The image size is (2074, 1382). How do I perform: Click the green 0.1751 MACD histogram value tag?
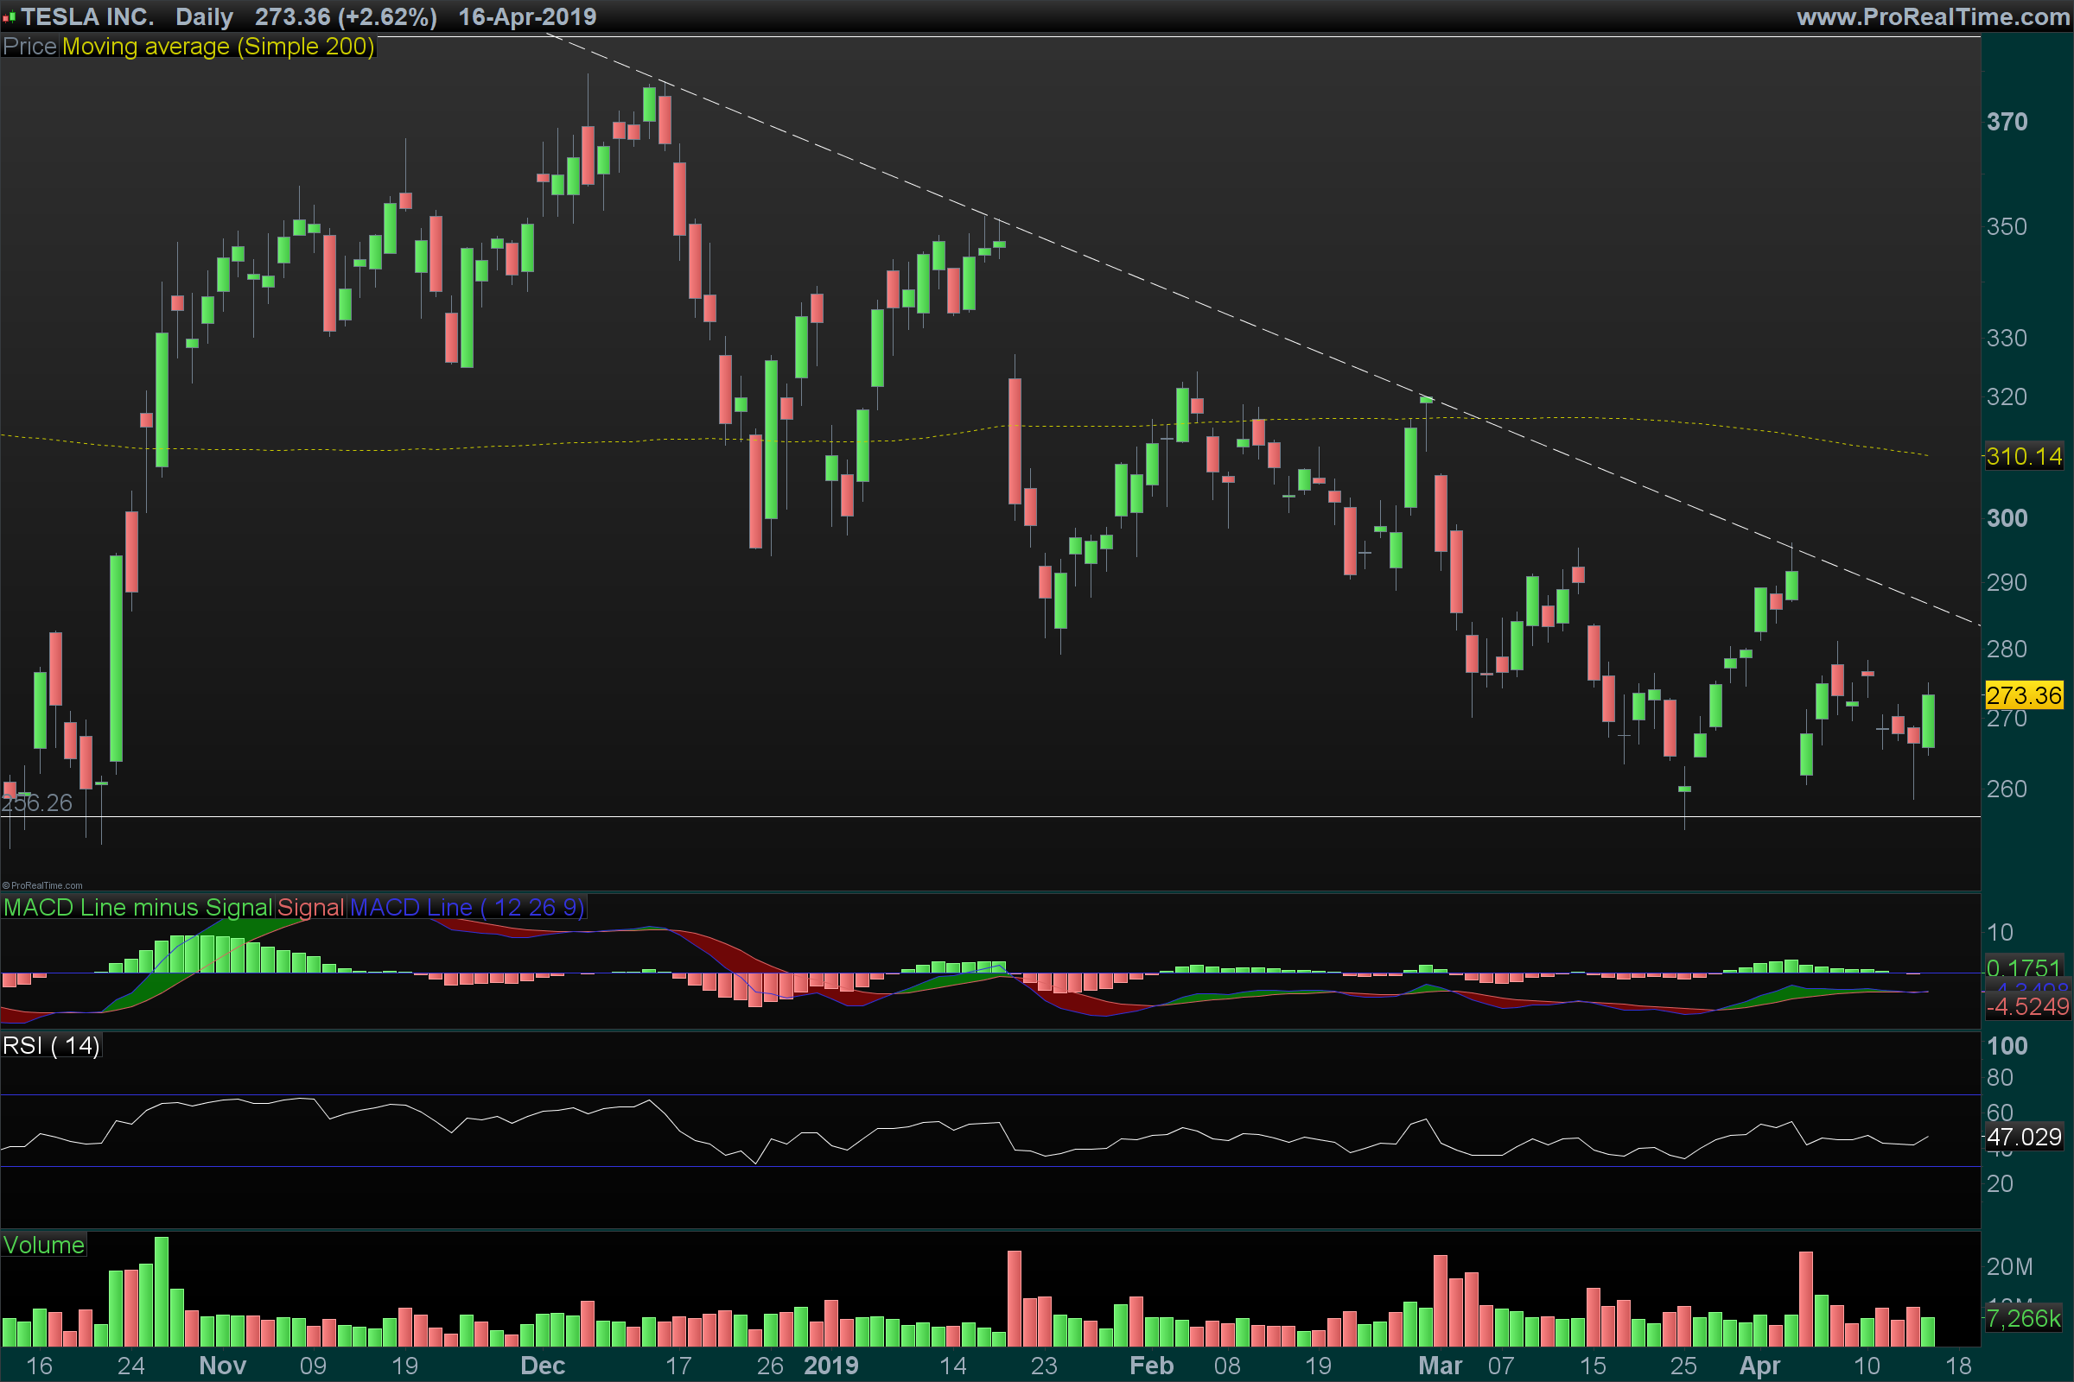point(2023,967)
